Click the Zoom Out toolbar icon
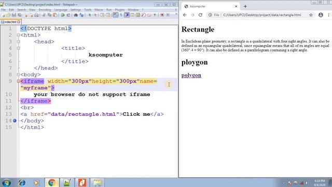The width and height of the screenshot is (332, 187). coord(95,15)
